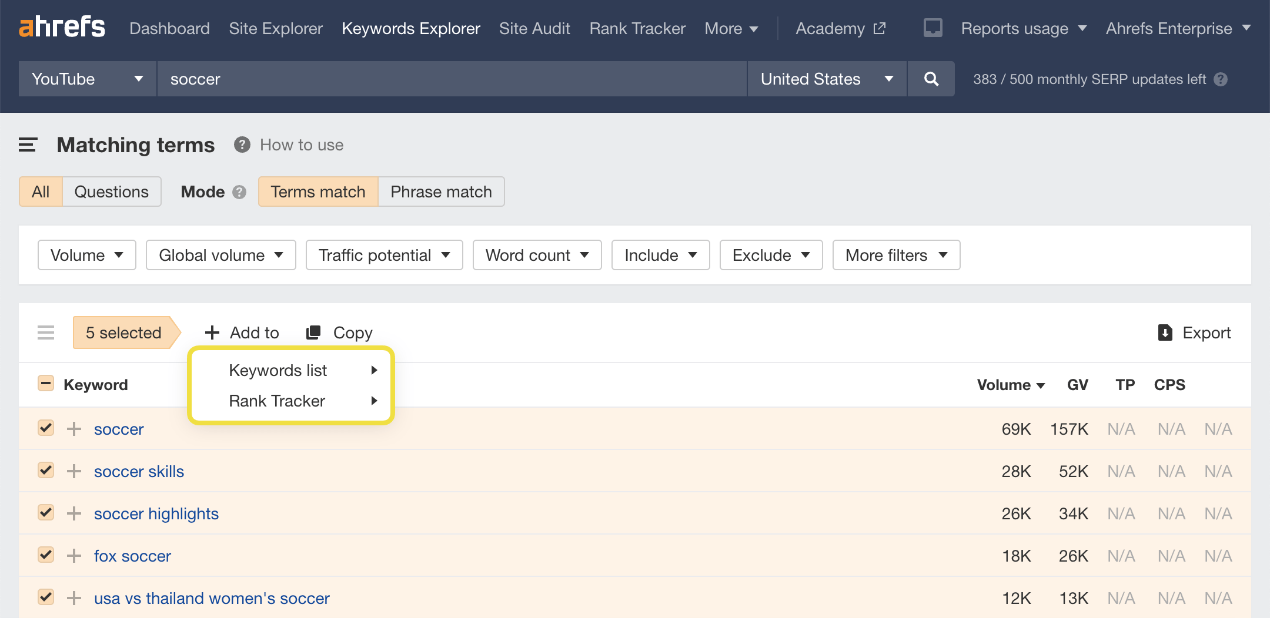The height and width of the screenshot is (618, 1270).
Task: Open the soccer highlights keyword link
Action: pyautogui.click(x=156, y=513)
